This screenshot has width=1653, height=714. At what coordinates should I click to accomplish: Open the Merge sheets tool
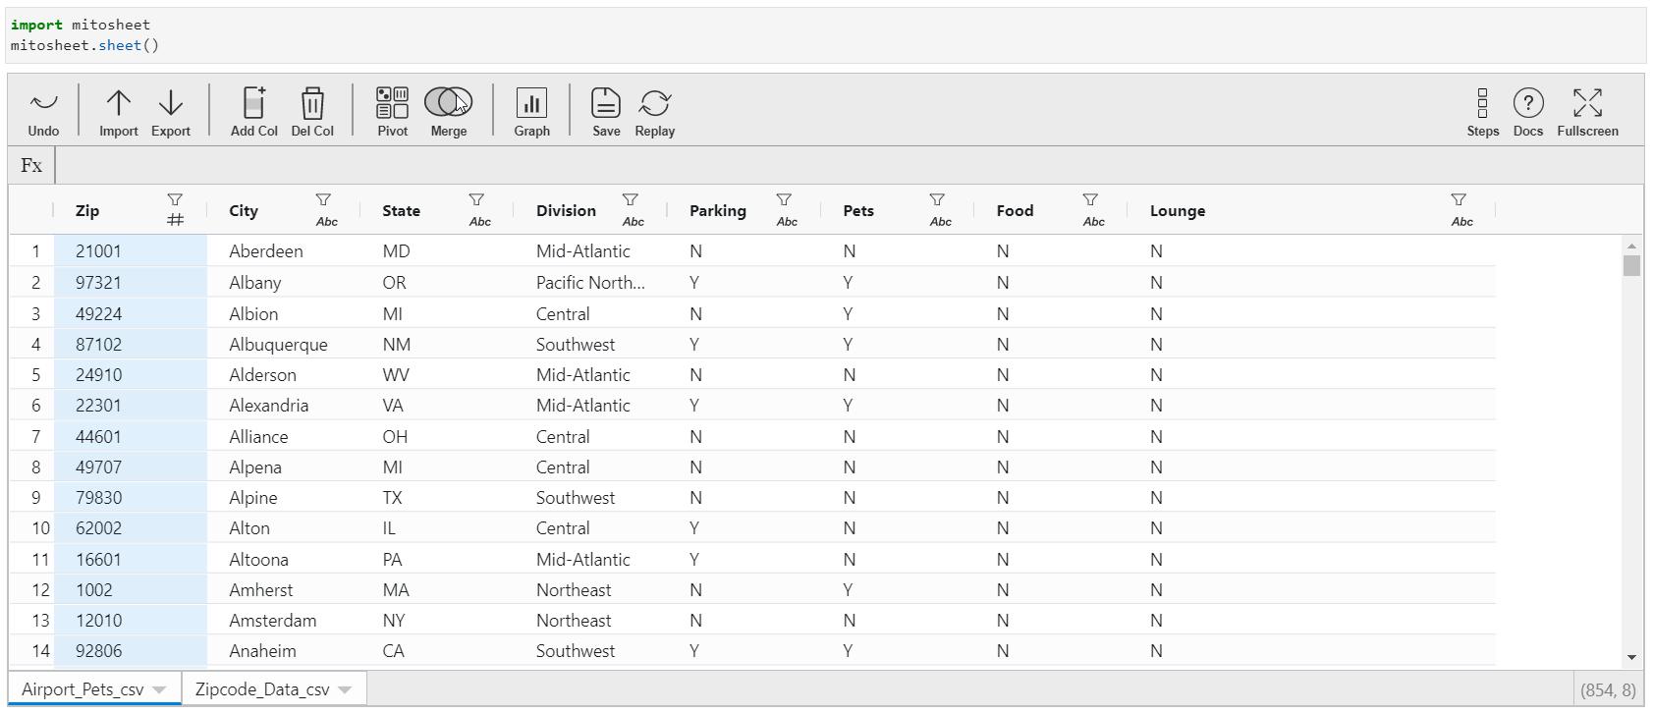[448, 103]
